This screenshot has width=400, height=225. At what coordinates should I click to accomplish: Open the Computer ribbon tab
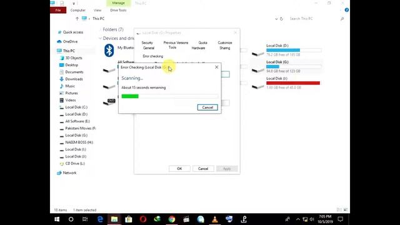pyautogui.click(x=77, y=10)
